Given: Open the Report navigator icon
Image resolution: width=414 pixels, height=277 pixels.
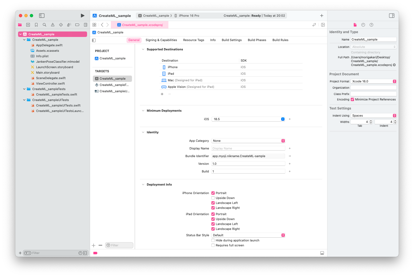Looking at the screenshot, I should coord(85,25).
